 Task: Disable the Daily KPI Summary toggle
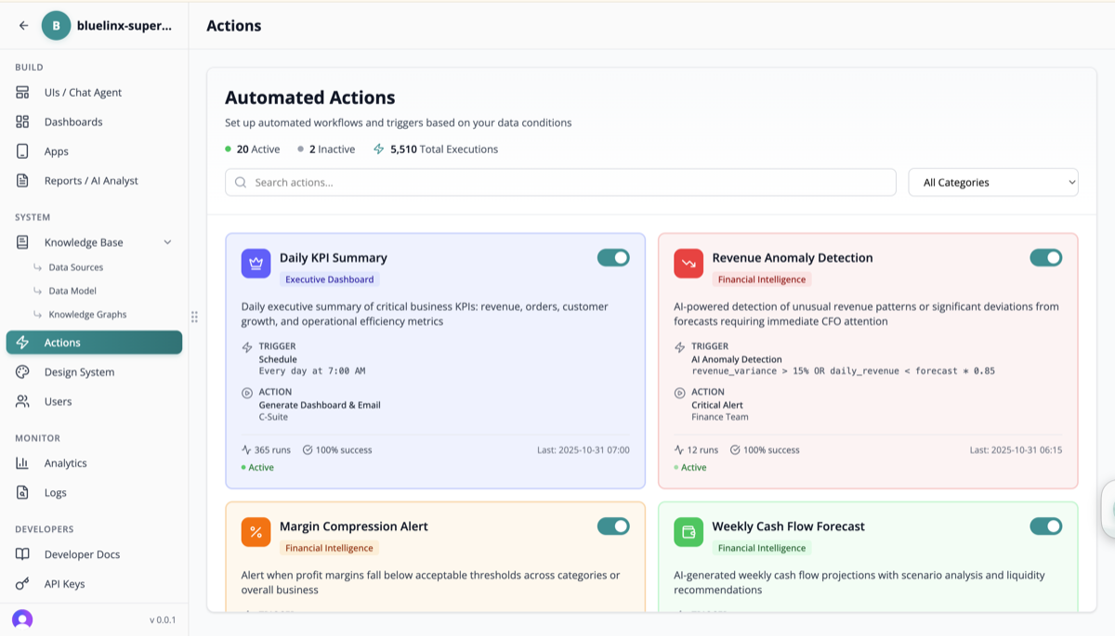pyautogui.click(x=613, y=258)
